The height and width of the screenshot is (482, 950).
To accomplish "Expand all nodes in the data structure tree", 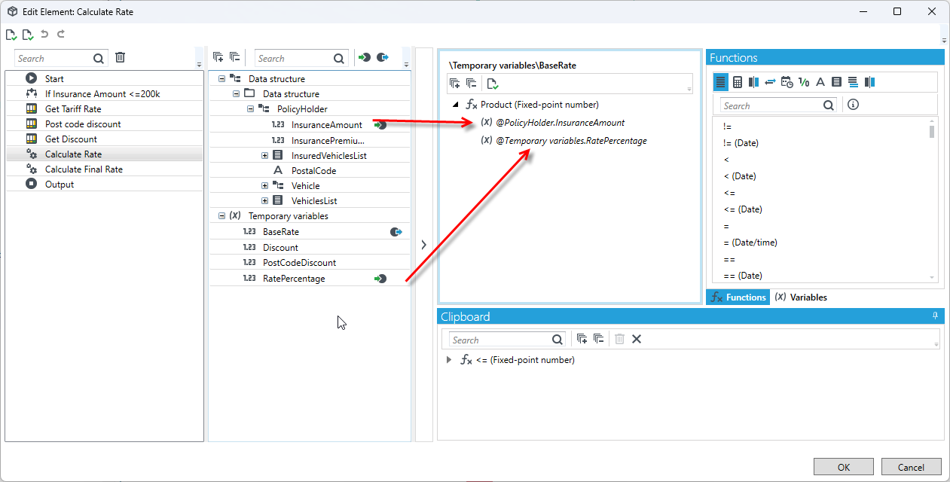I will click(x=218, y=58).
